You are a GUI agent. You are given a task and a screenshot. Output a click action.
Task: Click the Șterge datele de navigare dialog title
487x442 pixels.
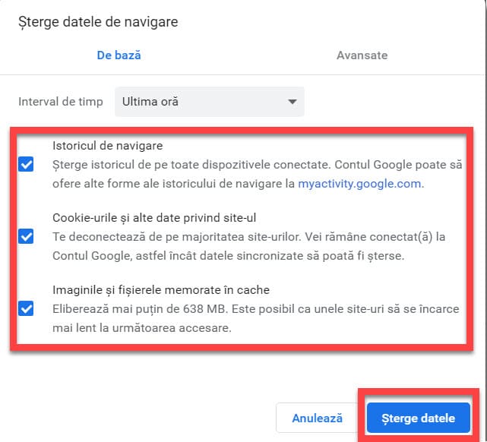pyautogui.click(x=98, y=22)
